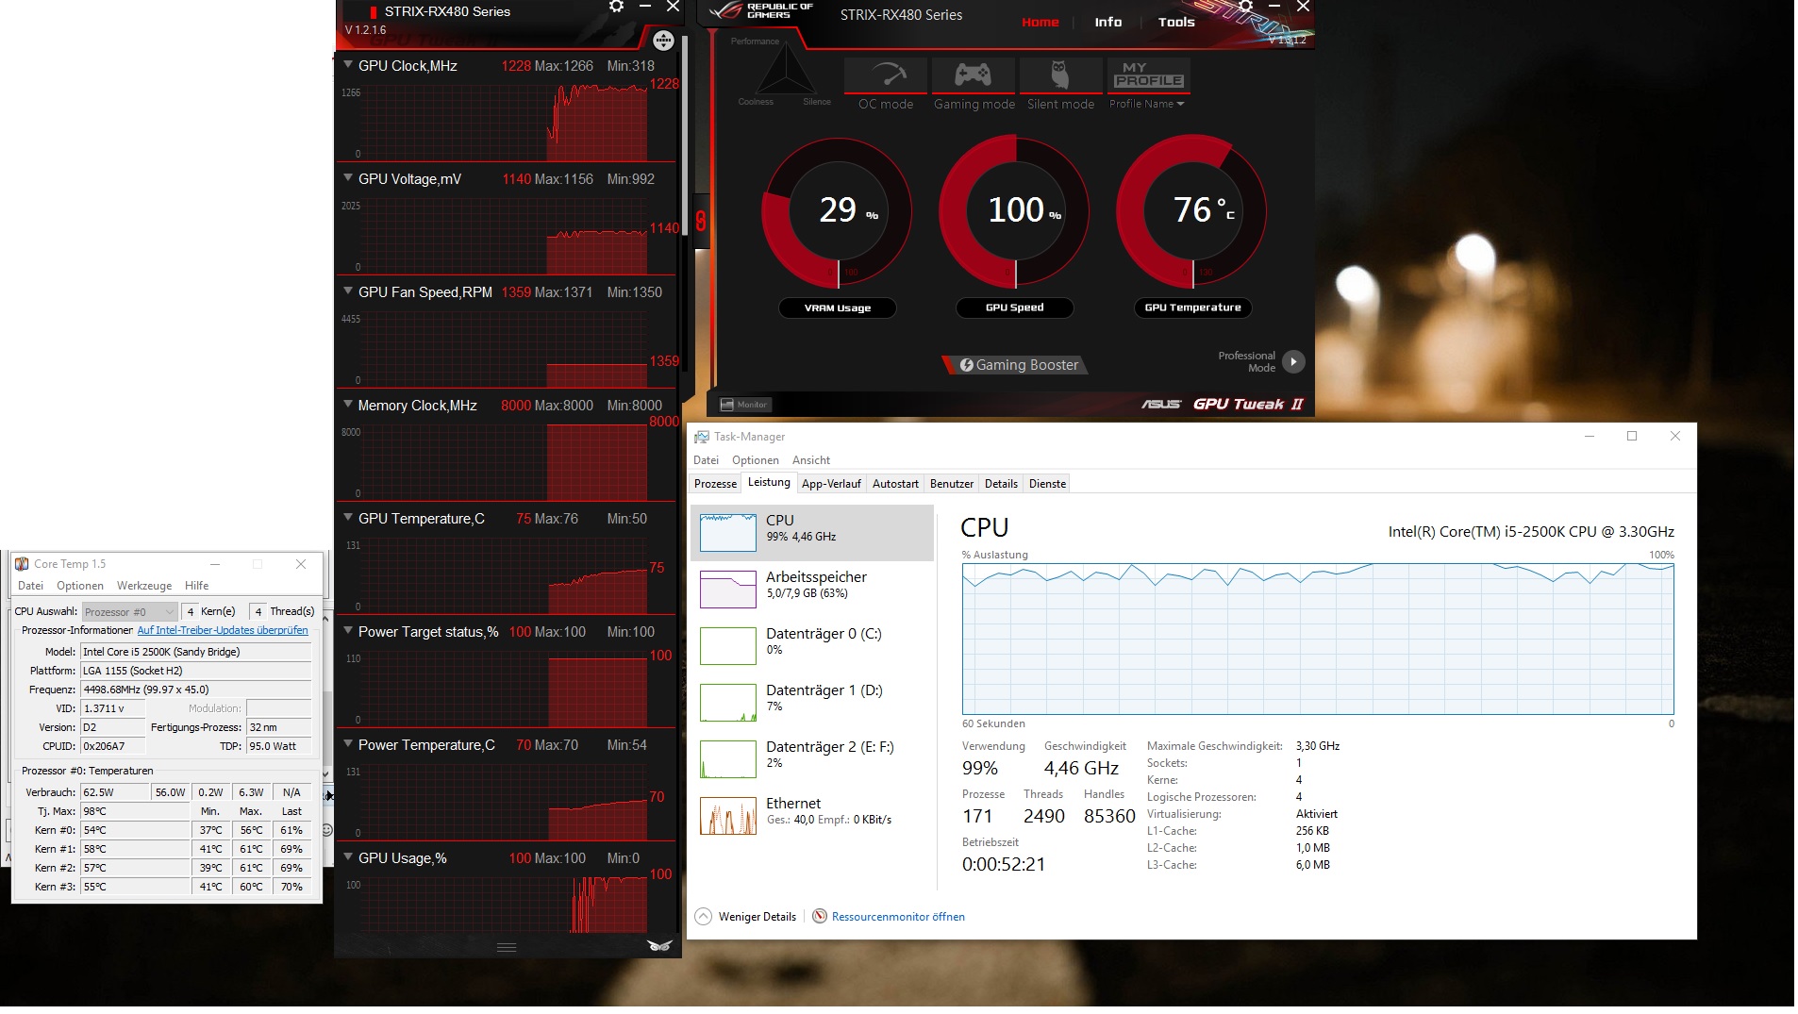Open Optionen menu in Core Temp
The height and width of the screenshot is (1014, 1798).
[80, 586]
